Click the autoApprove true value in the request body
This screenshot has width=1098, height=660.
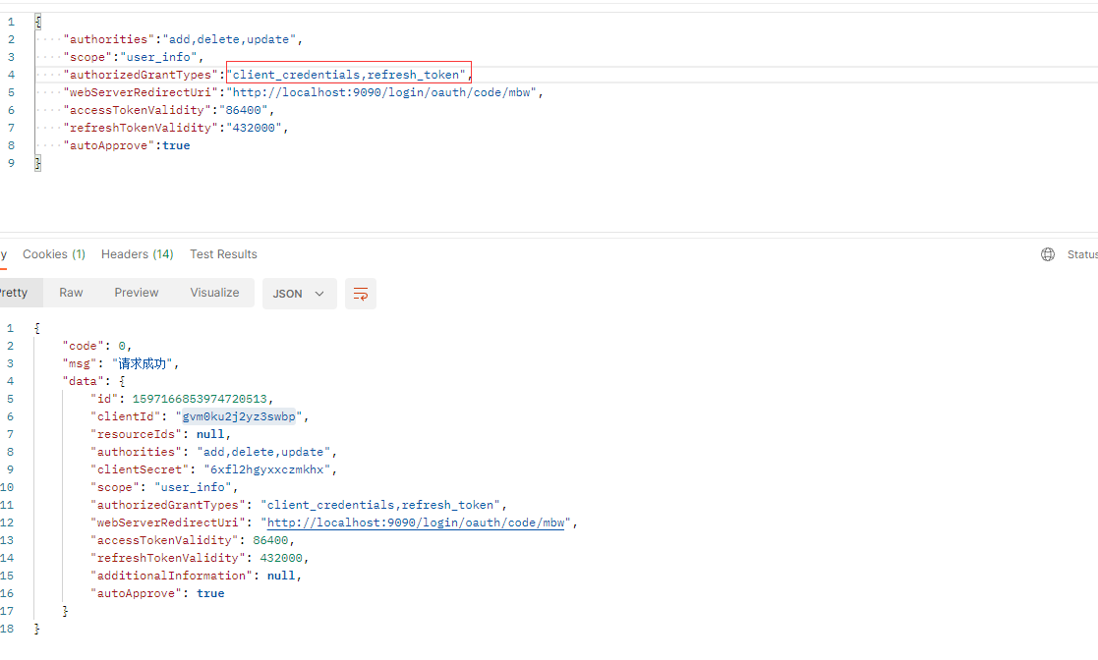[x=177, y=145]
